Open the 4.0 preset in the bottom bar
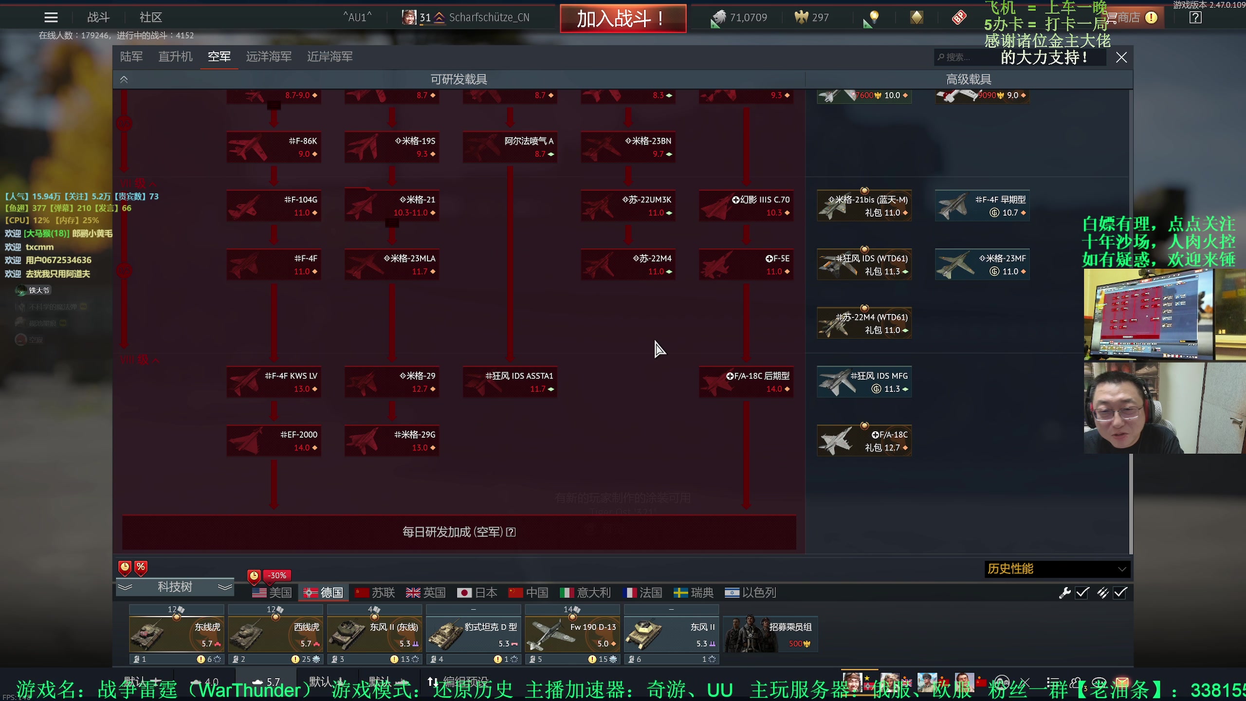The image size is (1246, 701). click(204, 682)
